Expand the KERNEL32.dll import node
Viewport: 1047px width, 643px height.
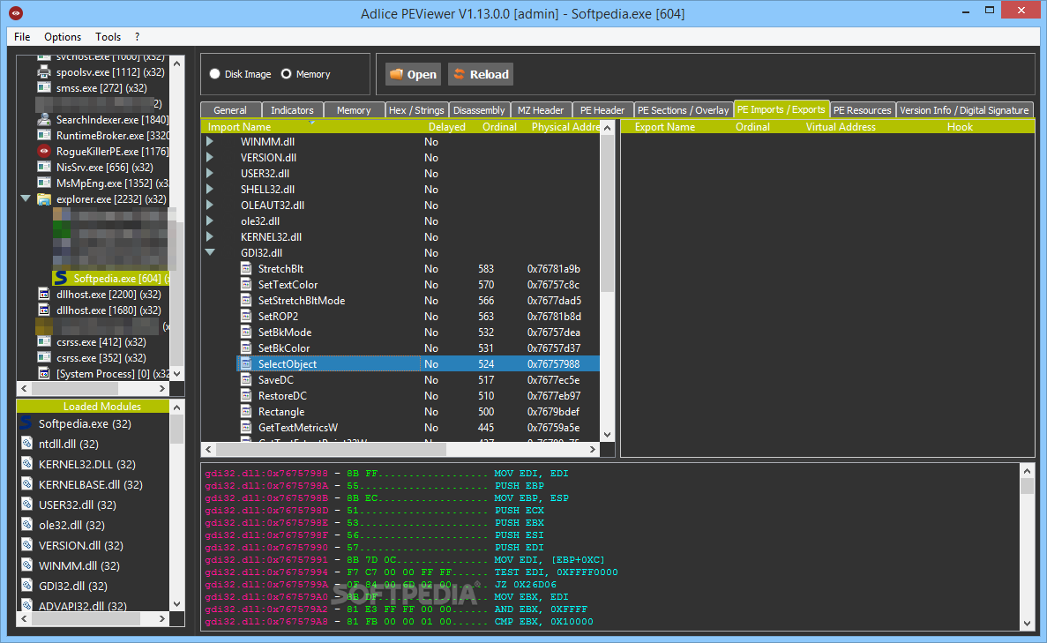210,236
